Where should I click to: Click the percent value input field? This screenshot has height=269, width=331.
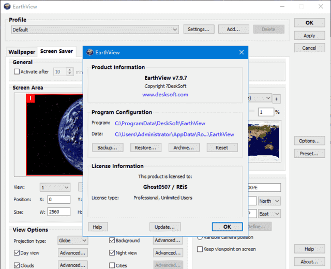(266, 112)
